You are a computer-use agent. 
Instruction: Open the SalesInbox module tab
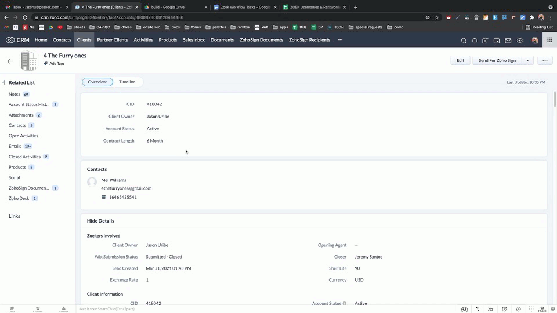click(194, 40)
